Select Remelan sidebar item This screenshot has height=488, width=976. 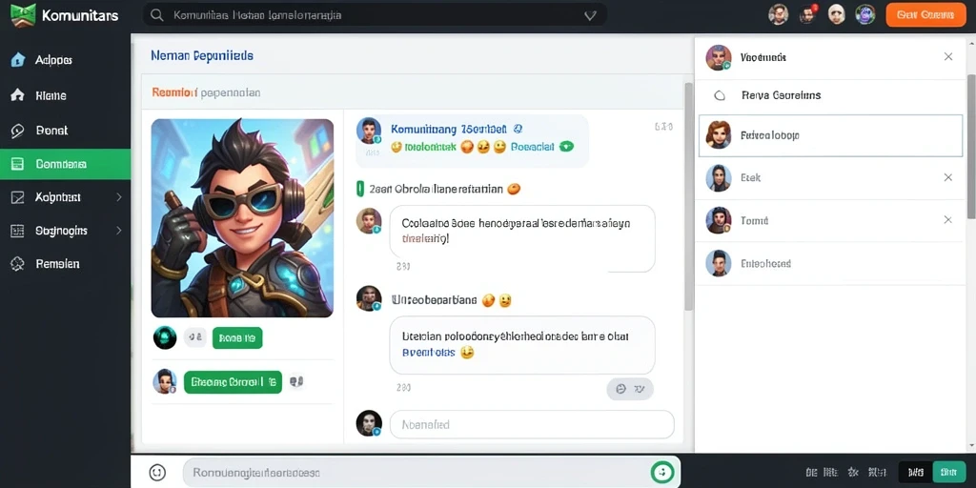(x=65, y=264)
